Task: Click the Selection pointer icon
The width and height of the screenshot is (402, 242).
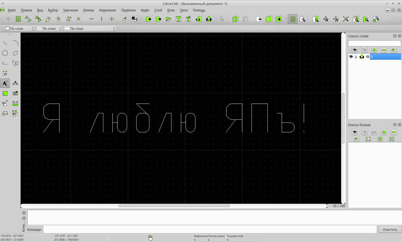Action: [222, 19]
